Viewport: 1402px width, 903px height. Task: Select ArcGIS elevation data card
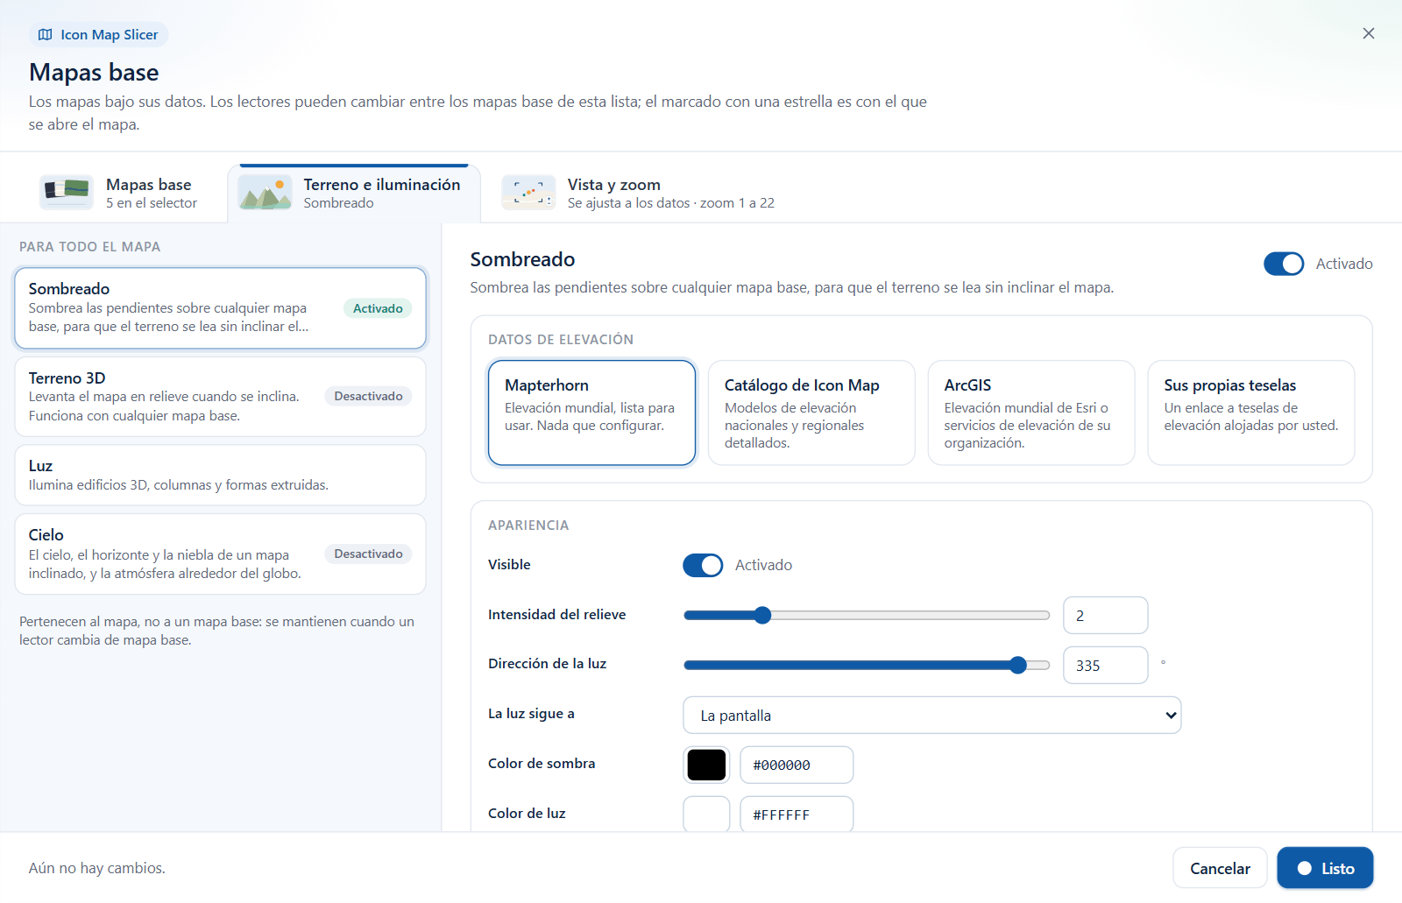(x=1031, y=413)
